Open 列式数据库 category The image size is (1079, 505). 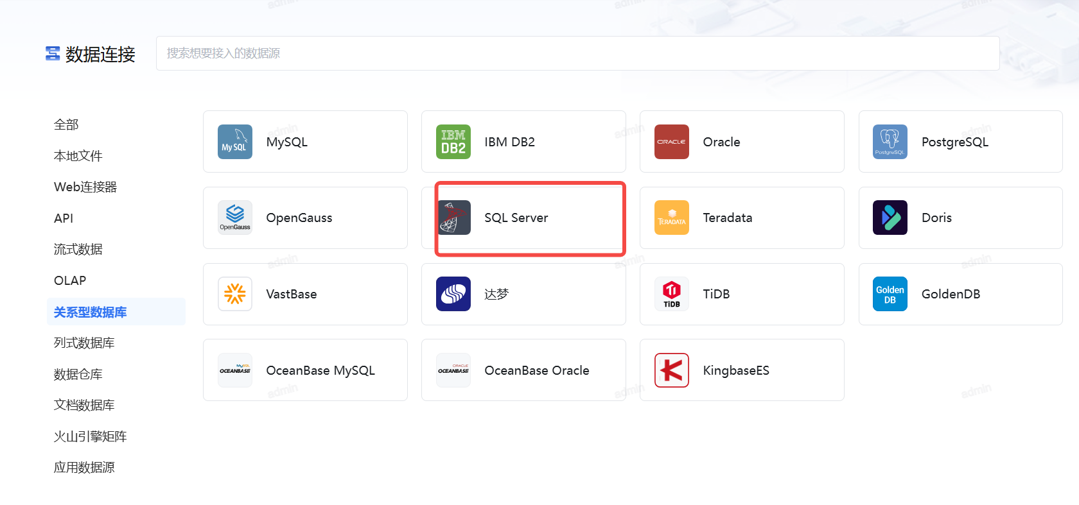tap(84, 343)
